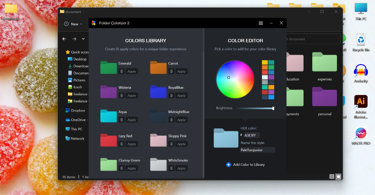Apply the Sloppy Pink color
The width and height of the screenshot is (375, 195).
182,144
